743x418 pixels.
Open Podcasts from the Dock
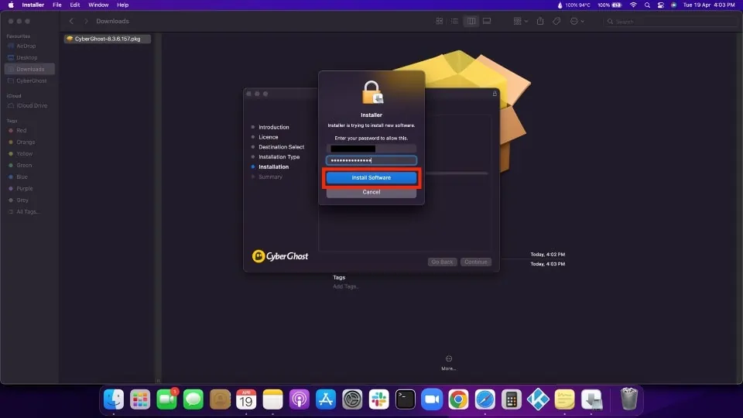coord(300,399)
